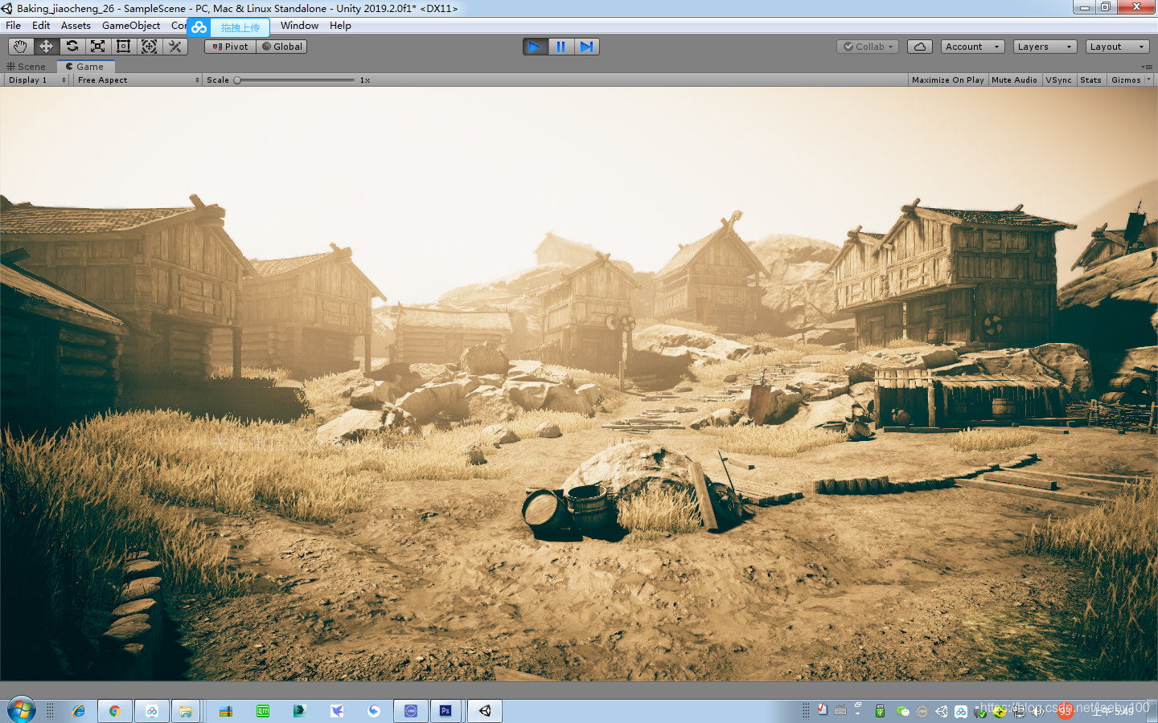The height and width of the screenshot is (723, 1158).
Task: Switch to Unity in the taskbar
Action: tap(485, 711)
